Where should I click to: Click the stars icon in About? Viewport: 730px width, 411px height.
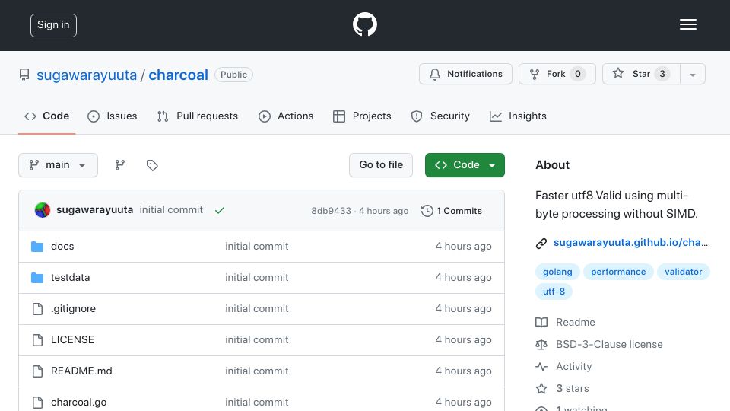point(541,388)
